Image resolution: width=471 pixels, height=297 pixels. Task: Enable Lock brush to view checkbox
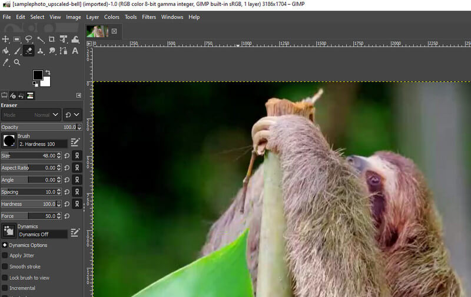point(5,278)
